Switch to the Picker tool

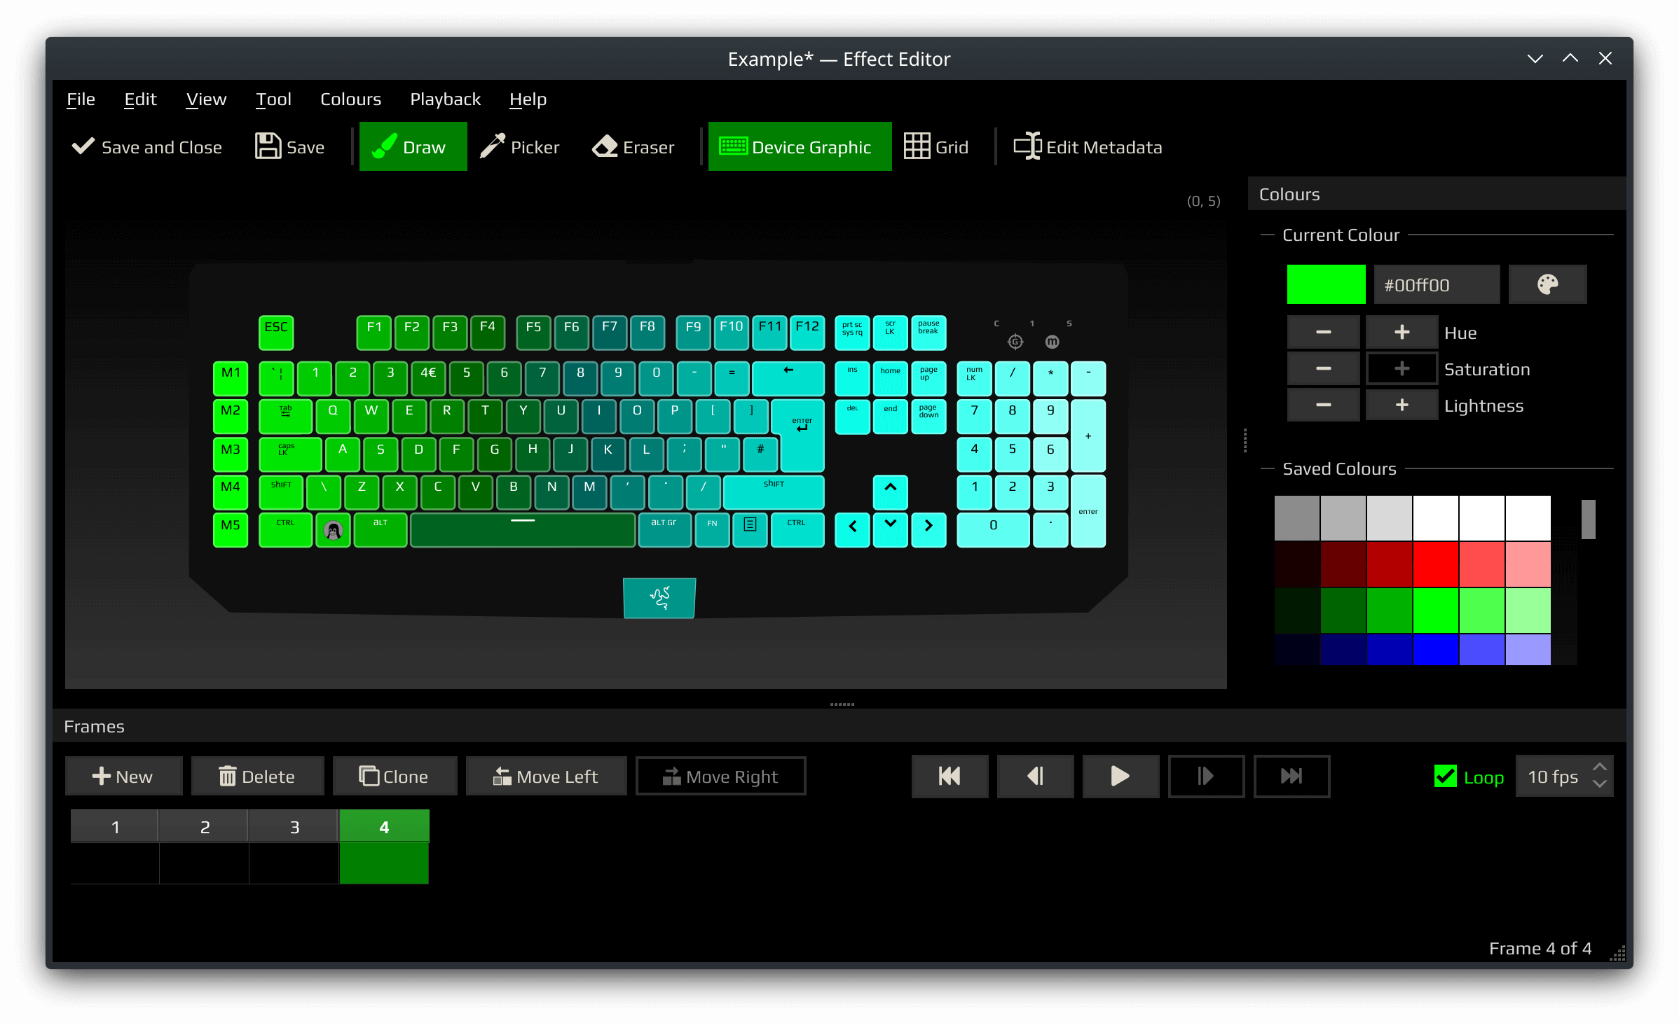coord(520,146)
